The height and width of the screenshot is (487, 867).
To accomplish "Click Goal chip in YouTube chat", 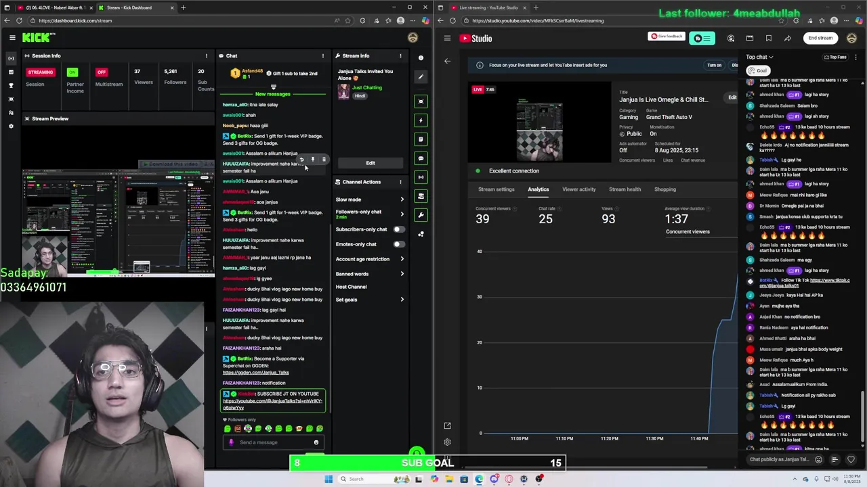I will click(x=759, y=70).
